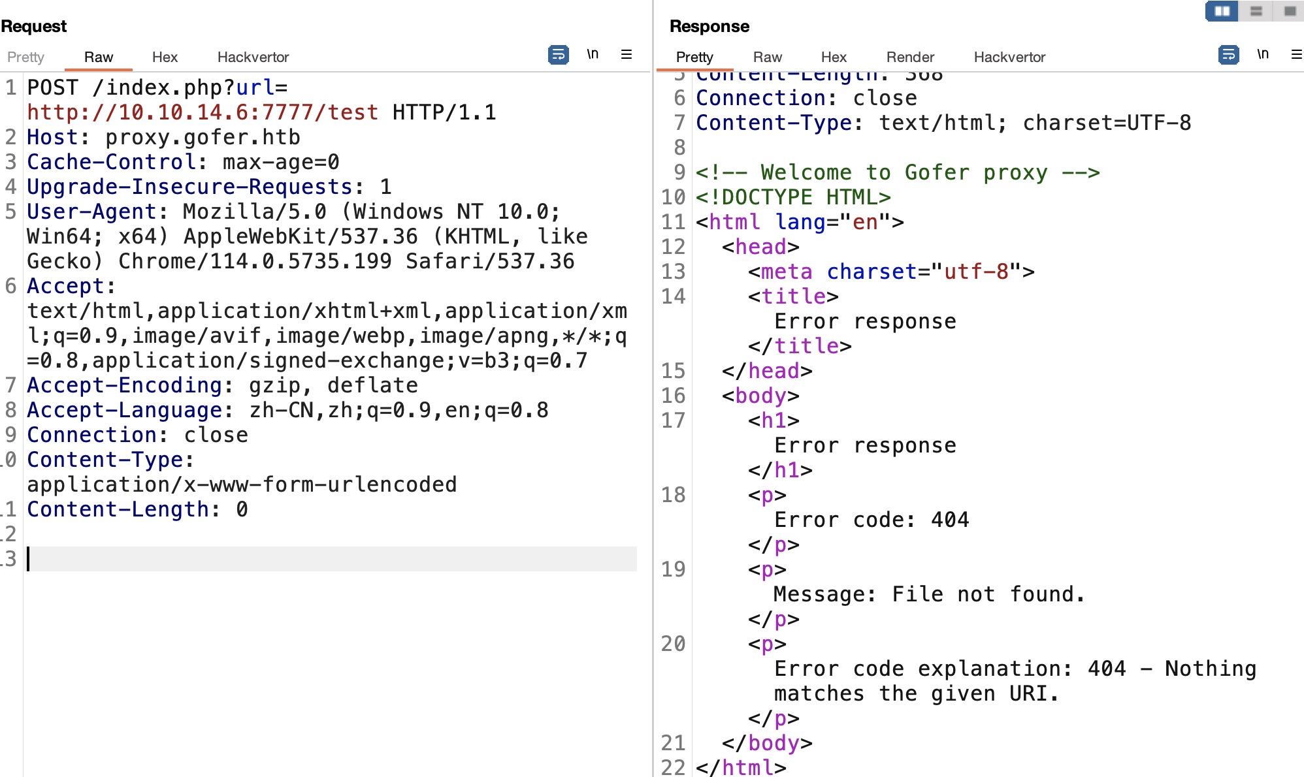This screenshot has height=777, width=1304.
Task: Open the Request Pretty tab
Action: coord(25,57)
